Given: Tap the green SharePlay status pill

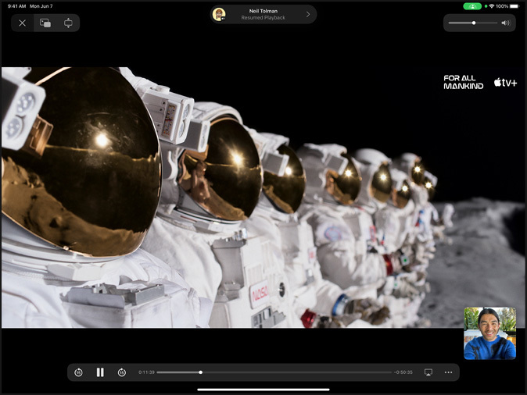Looking at the screenshot, I should coord(472,5).
